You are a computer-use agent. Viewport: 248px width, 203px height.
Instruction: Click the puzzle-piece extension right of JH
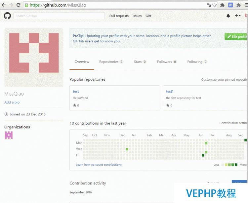click(x=238, y=5)
